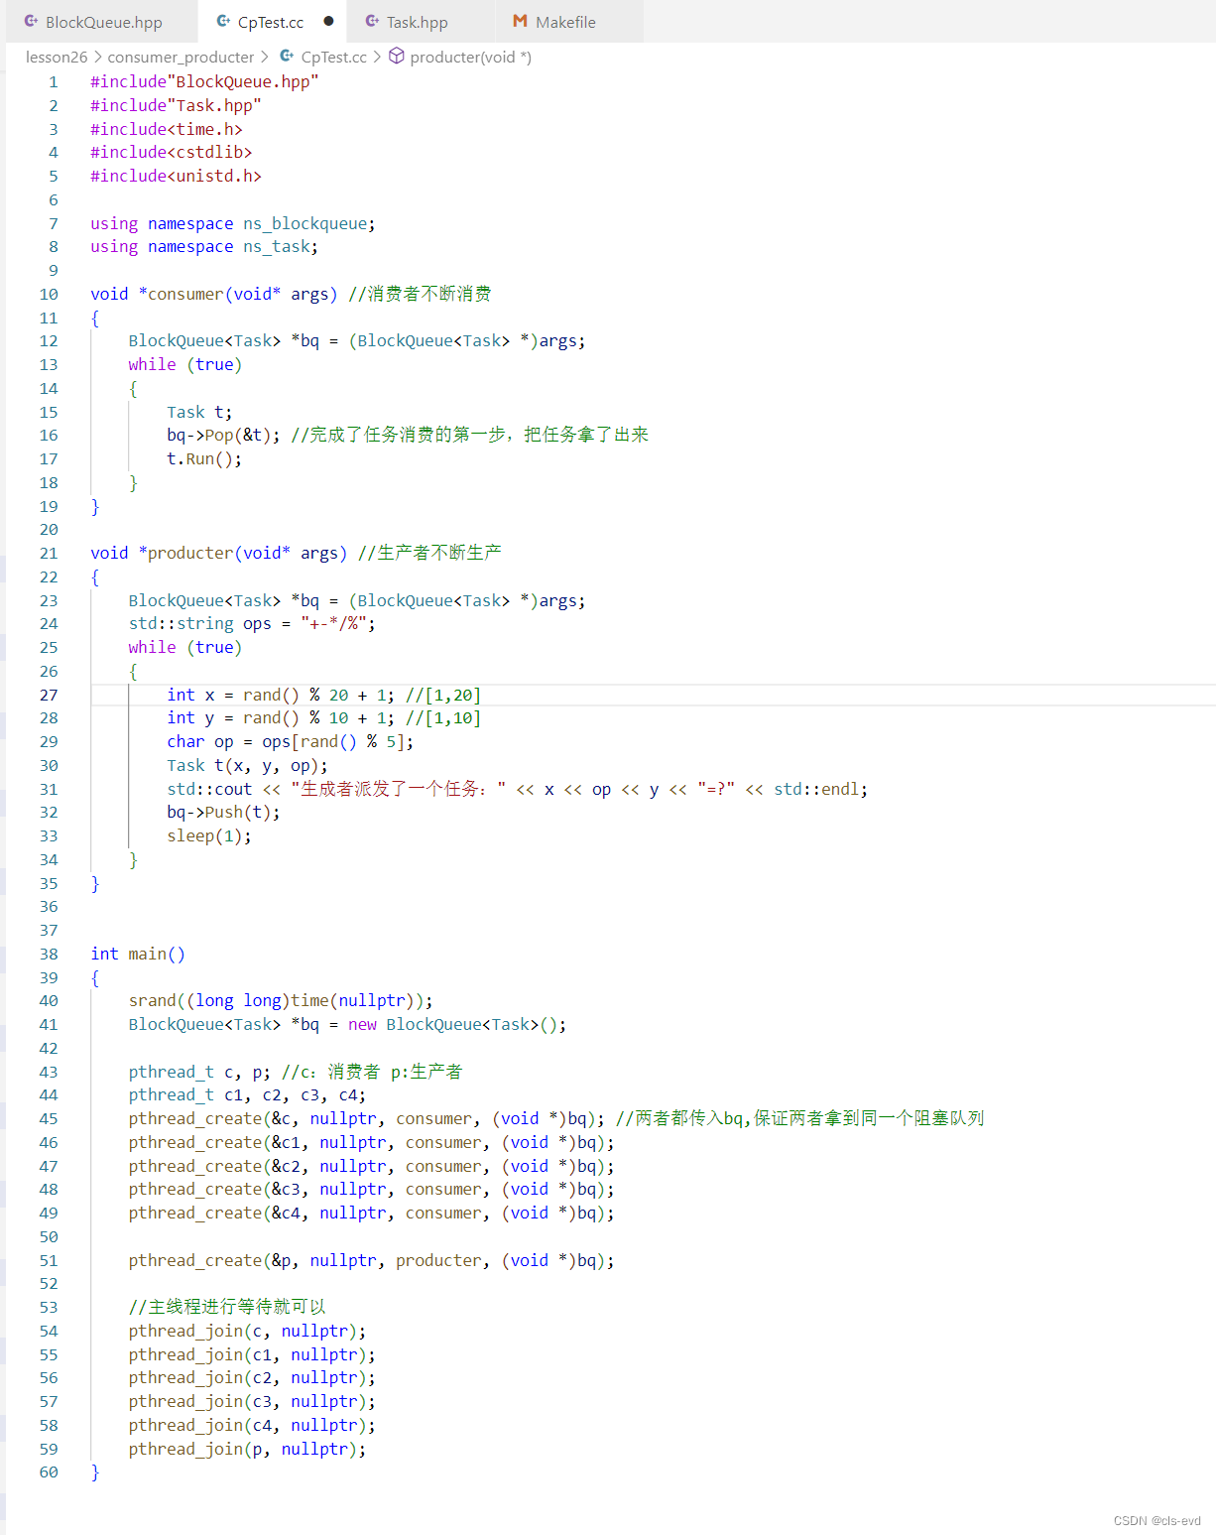Viewport: 1216px width, 1535px height.
Task: Open the consumer_producter breadcrumb item
Action: (x=182, y=57)
